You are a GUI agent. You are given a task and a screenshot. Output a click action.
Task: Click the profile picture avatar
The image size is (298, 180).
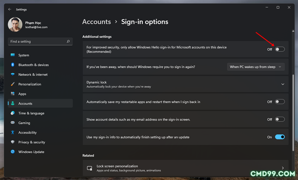[x=15, y=25]
